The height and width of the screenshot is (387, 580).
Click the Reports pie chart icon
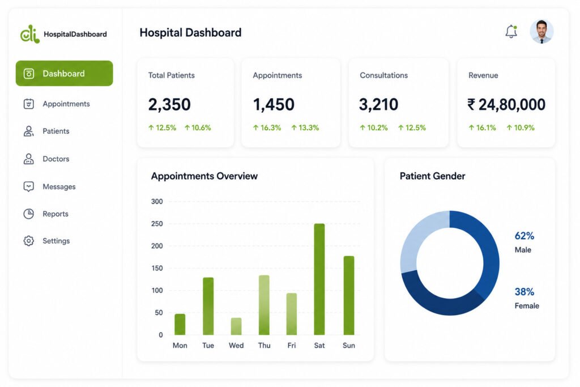28,214
